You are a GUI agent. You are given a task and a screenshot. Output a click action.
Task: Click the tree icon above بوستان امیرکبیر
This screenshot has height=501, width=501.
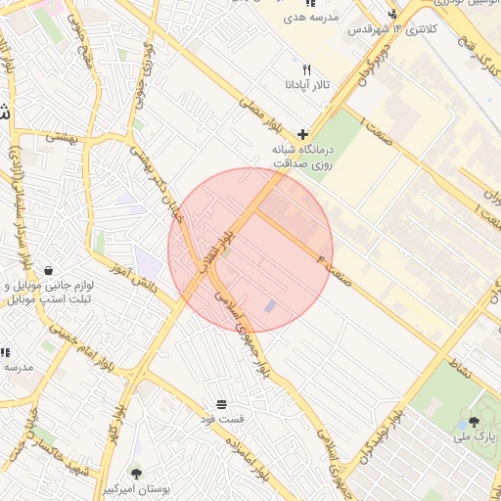coord(136,474)
